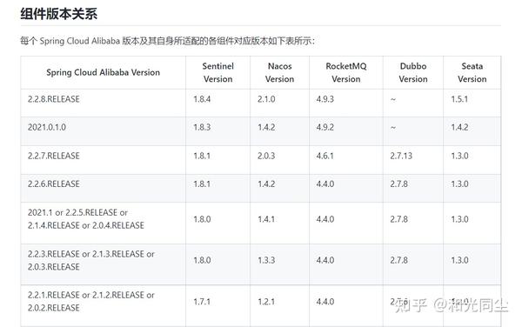522x327 pixels.
Task: Select the Spring Cloud Alibaba Version column header
Action: (104, 72)
